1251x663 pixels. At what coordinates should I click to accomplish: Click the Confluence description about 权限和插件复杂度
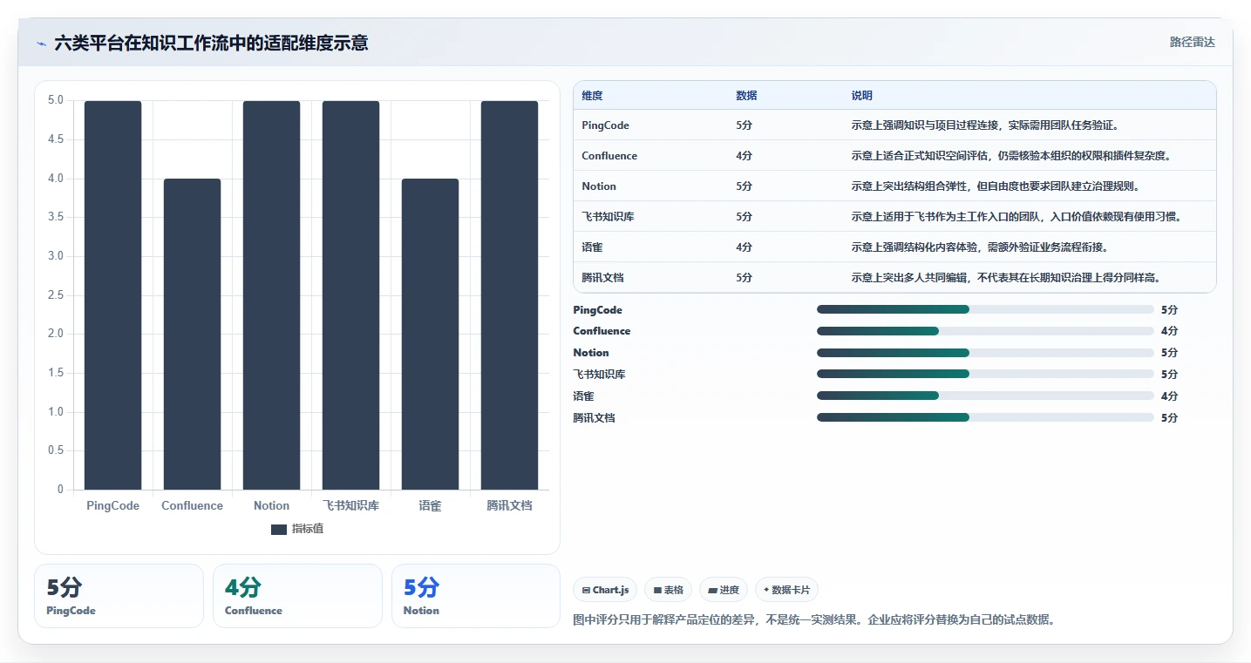[x=1010, y=156]
